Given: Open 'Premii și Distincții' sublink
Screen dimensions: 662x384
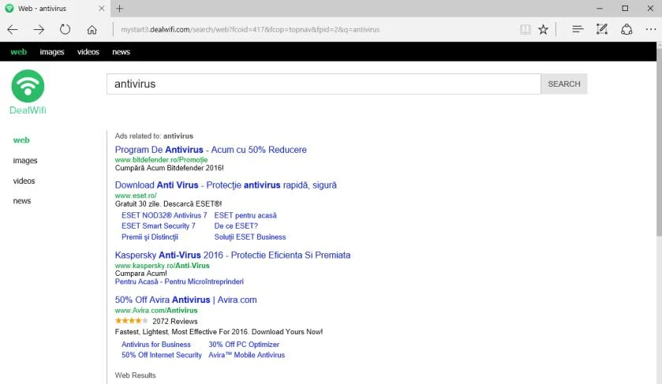Looking at the screenshot, I should tap(150, 237).
